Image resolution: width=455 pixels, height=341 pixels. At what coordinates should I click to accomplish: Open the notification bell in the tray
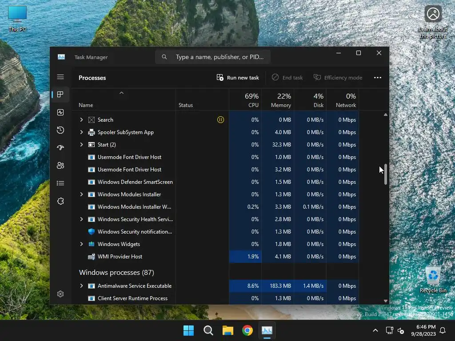pos(443,330)
